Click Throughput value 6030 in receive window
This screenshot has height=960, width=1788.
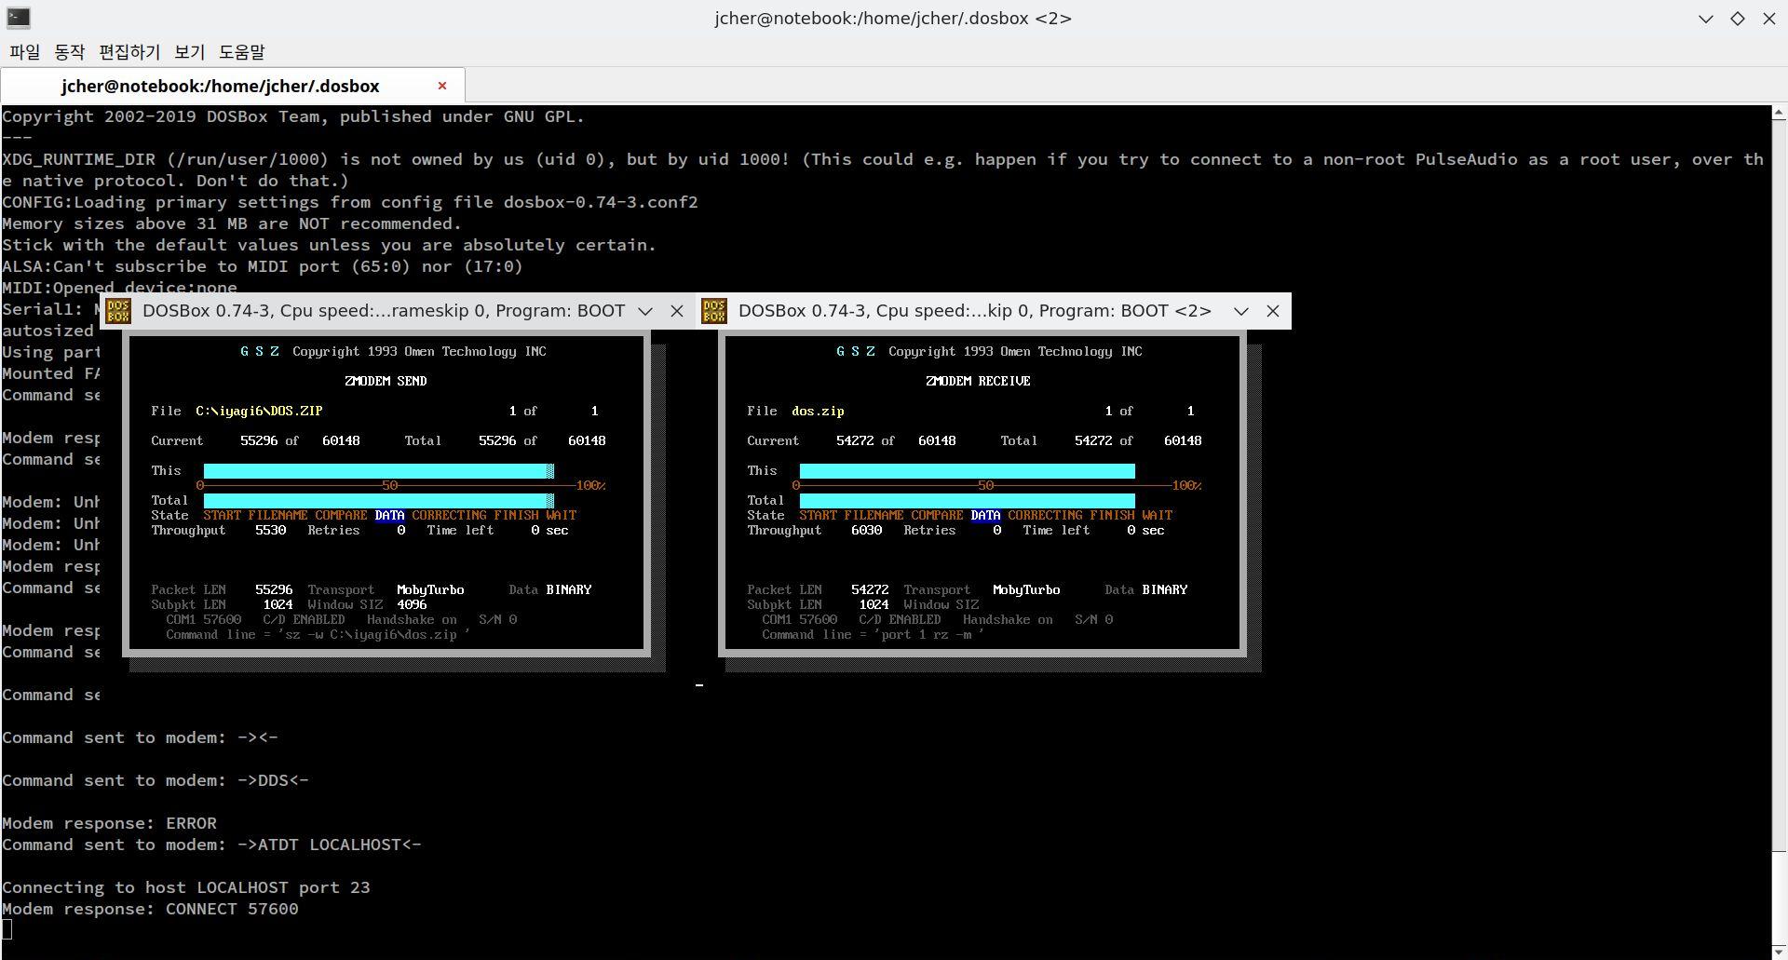point(866,530)
